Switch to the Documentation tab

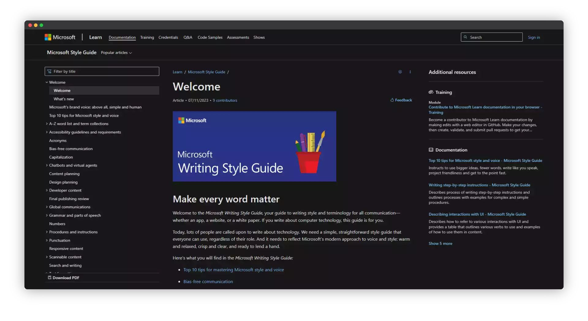[122, 37]
